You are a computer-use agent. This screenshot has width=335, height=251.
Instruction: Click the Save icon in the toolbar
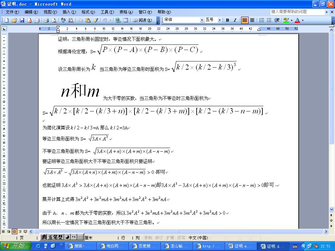click(22, 20)
